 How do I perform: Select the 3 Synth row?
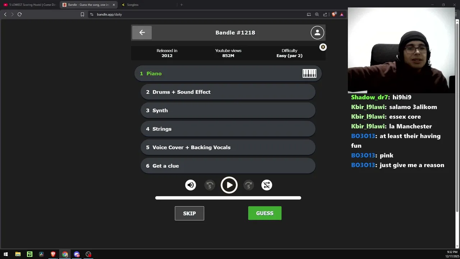pyautogui.click(x=228, y=110)
